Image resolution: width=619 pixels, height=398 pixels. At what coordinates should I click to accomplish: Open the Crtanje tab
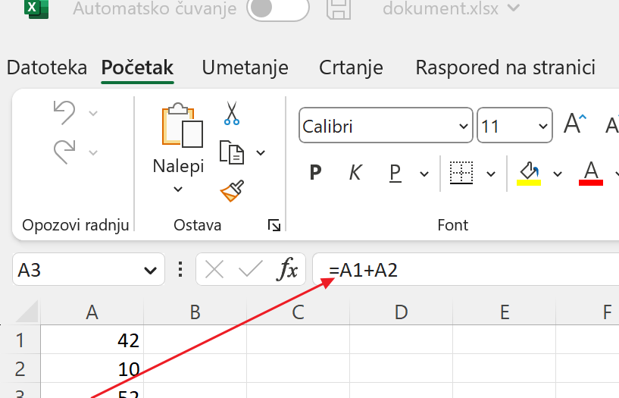coord(351,67)
